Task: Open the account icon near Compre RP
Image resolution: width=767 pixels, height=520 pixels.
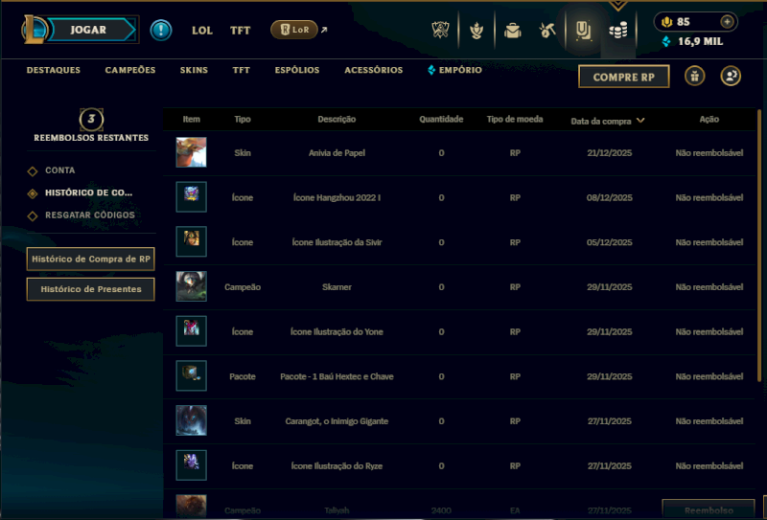Action: tap(731, 77)
